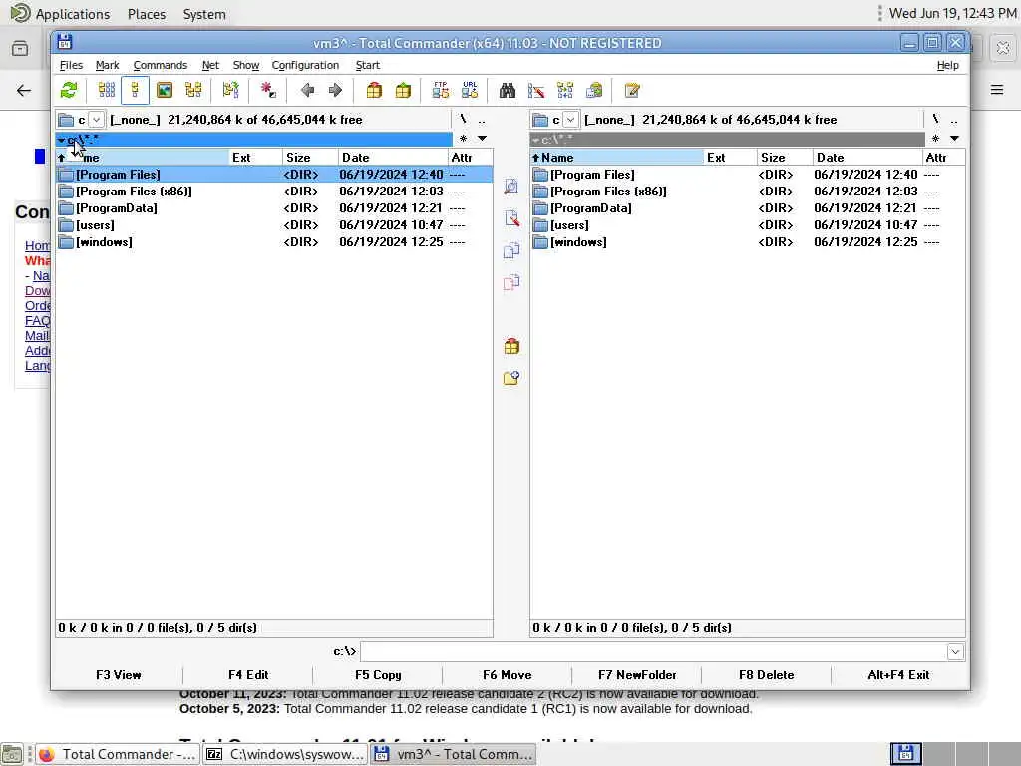Screen dimensions: 1021x766
Task: Click the Alt+F4 Exit button
Action: (x=898, y=675)
